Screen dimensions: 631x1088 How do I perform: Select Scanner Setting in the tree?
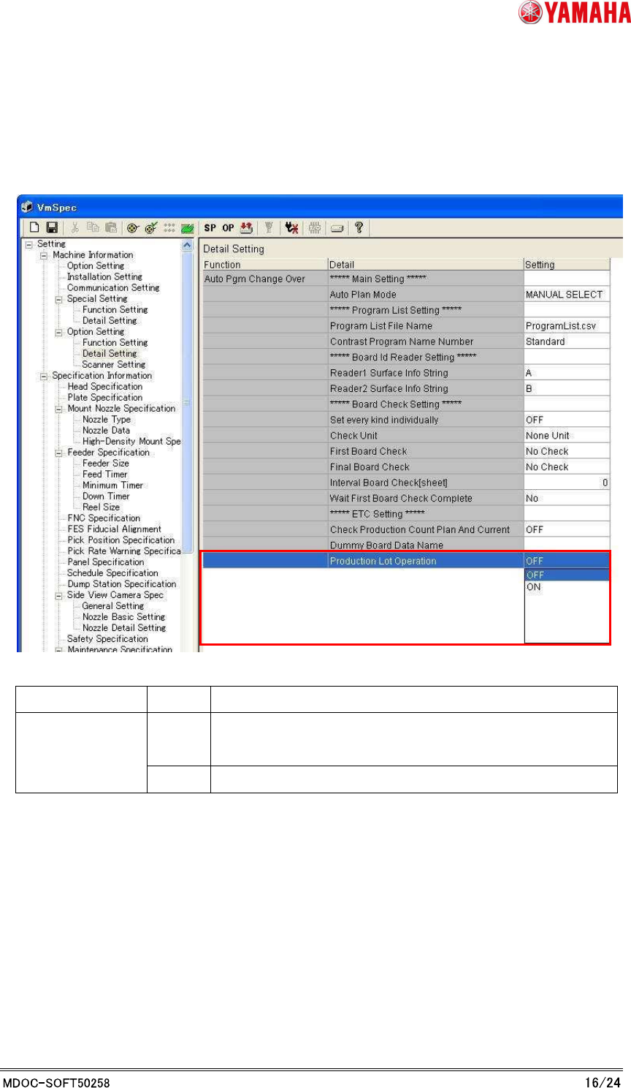coord(114,365)
